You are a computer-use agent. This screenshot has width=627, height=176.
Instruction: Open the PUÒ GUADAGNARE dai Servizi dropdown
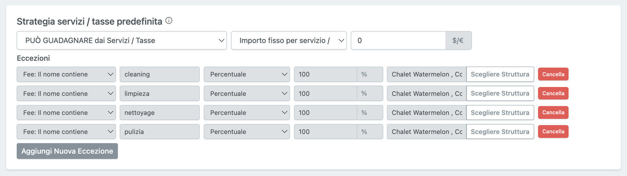(121, 40)
